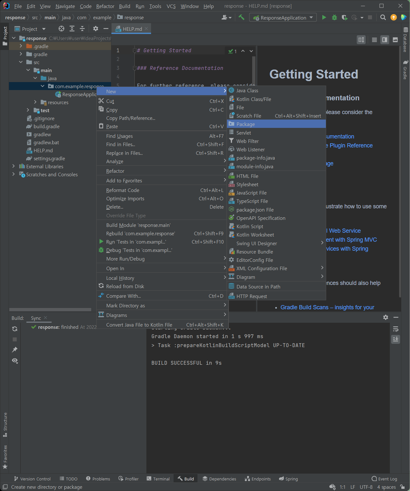This screenshot has width=410, height=491.
Task: Click the Build project hammer icon
Action: (x=241, y=17)
